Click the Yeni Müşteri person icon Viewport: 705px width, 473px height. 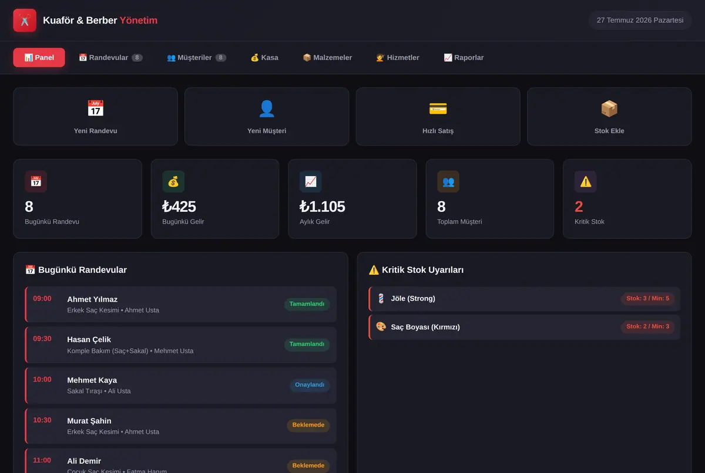267,109
